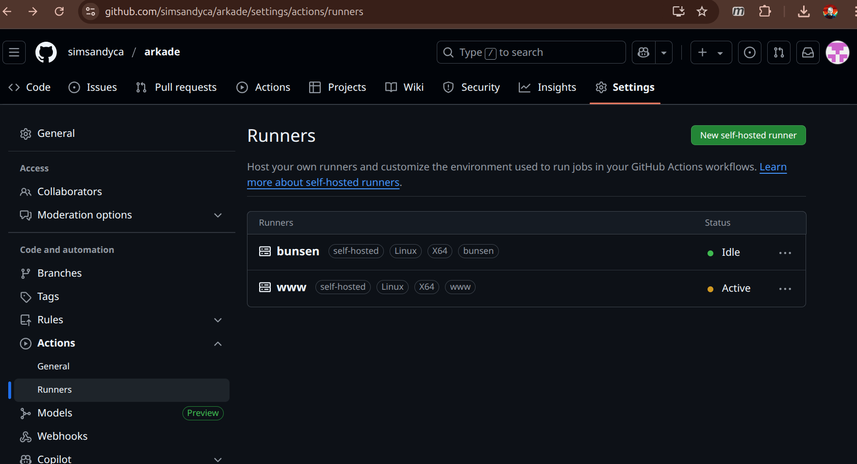Open the three-dot menu for bunsen runner
The height and width of the screenshot is (464, 857).
[785, 253]
